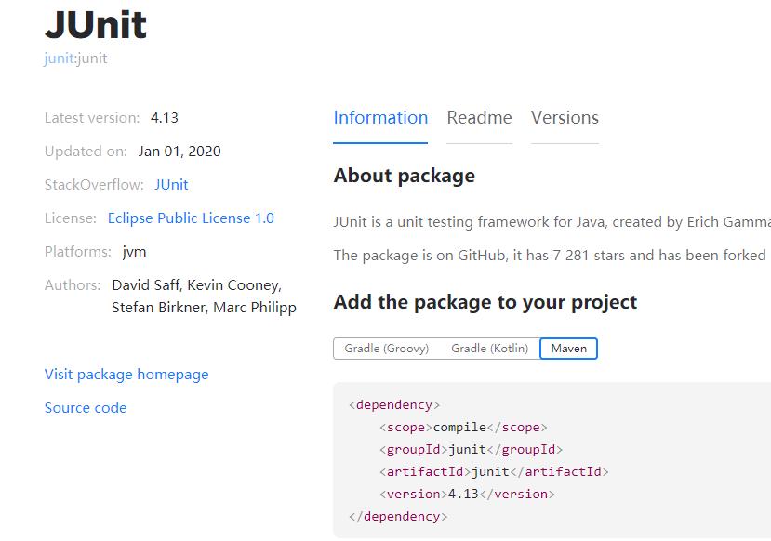Image resolution: width=771 pixels, height=541 pixels.
Task: Select the Information tab
Action: coord(380,118)
